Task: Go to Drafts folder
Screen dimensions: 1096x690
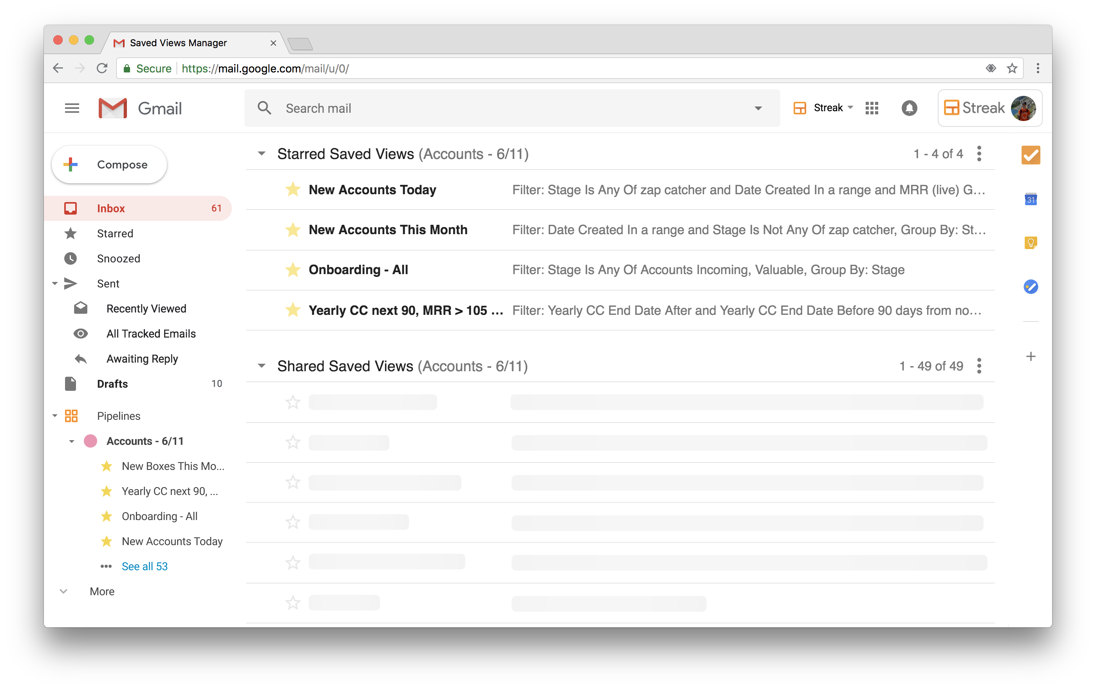Action: click(x=112, y=384)
